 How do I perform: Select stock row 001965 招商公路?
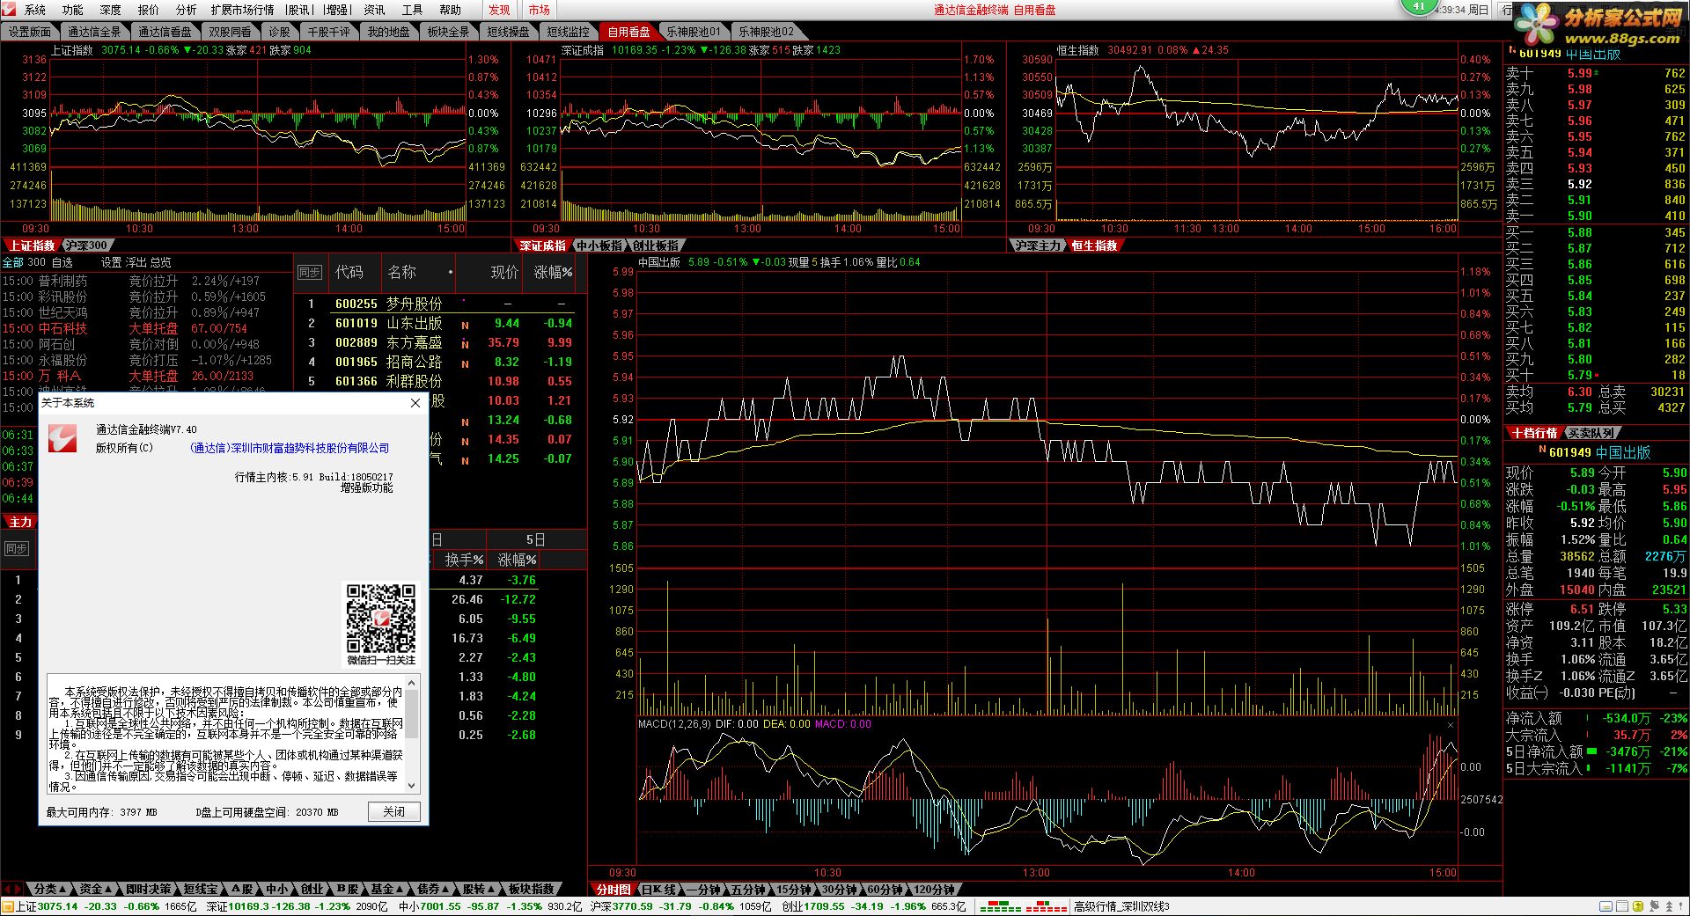(438, 362)
